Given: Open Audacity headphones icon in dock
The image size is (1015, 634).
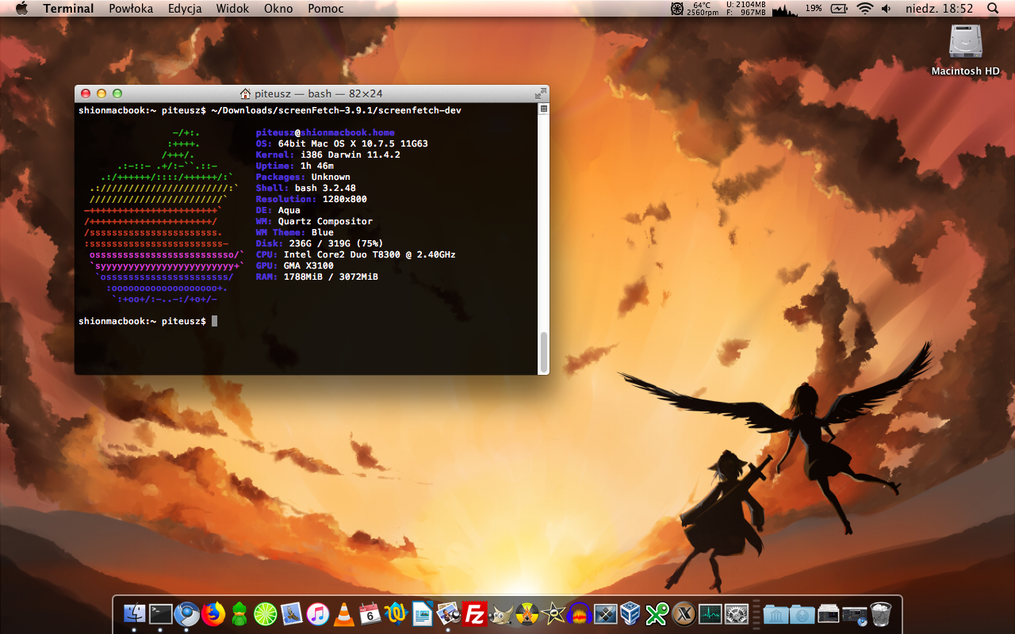Looking at the screenshot, I should pyautogui.click(x=578, y=614).
